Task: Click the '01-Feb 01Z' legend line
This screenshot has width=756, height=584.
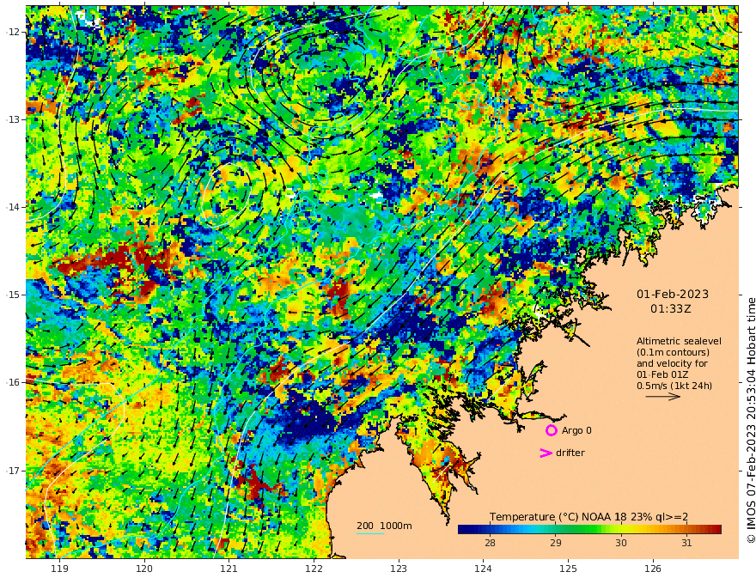Action: [662, 374]
